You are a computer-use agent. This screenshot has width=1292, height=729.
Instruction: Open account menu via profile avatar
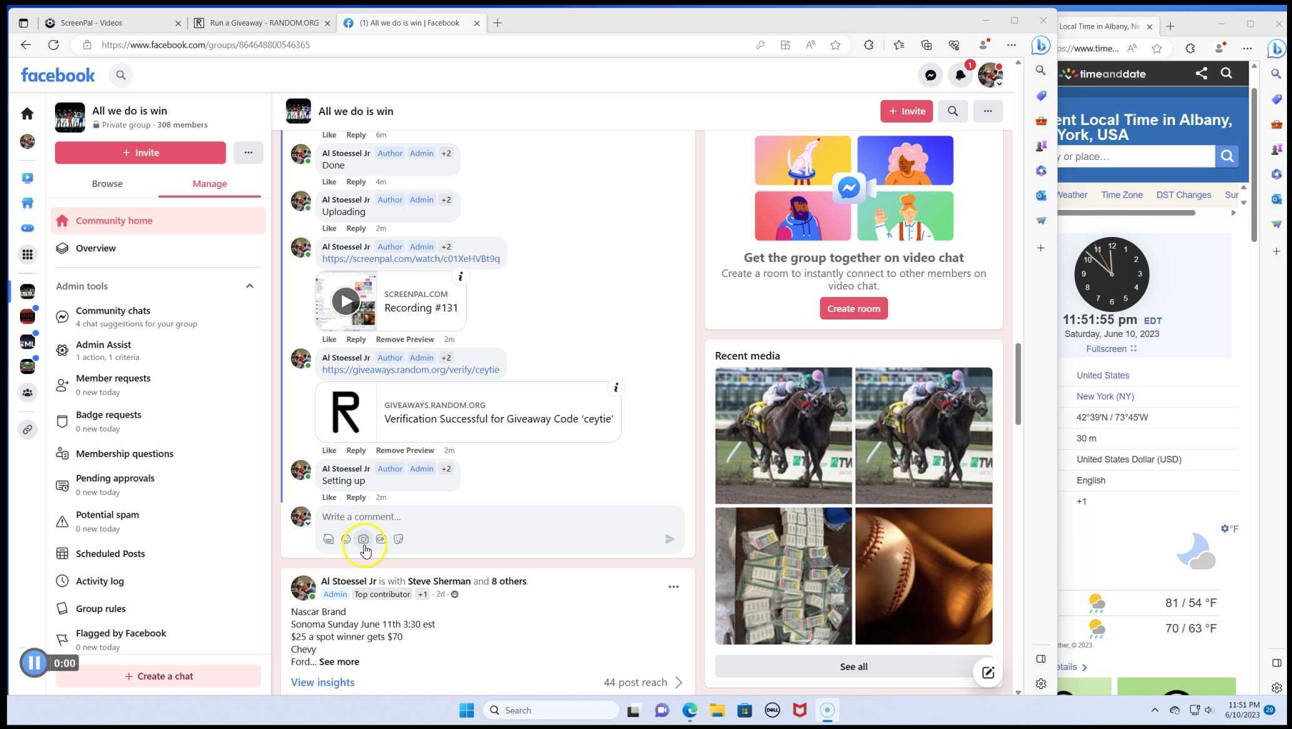(x=990, y=75)
